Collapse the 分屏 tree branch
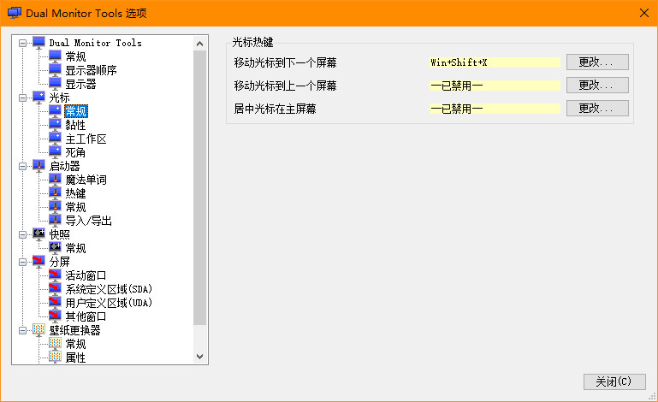 pyautogui.click(x=22, y=262)
